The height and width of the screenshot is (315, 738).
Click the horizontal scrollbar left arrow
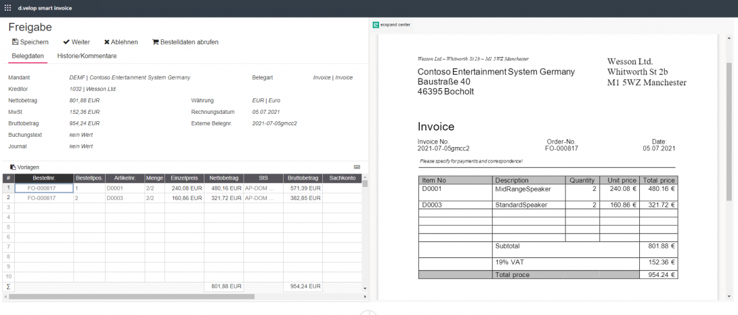tap(5, 297)
